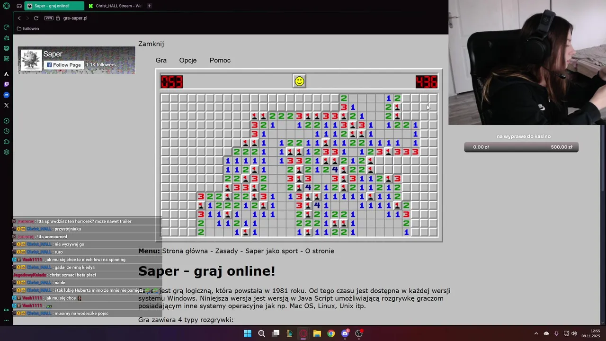This screenshot has height=341, width=606.
Task: Open Google Chrome from the taskbar
Action: point(331,333)
